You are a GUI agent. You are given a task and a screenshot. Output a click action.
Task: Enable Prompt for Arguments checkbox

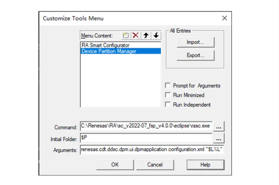click(167, 85)
